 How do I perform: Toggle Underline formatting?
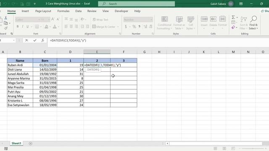coord(27,26)
